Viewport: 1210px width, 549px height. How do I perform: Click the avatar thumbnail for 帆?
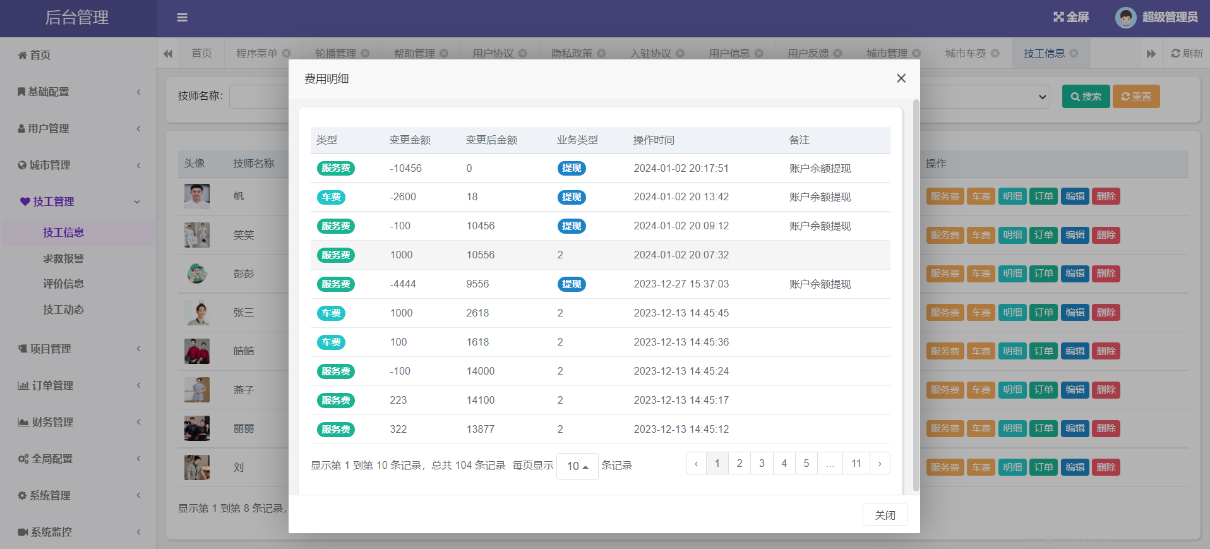tap(197, 196)
